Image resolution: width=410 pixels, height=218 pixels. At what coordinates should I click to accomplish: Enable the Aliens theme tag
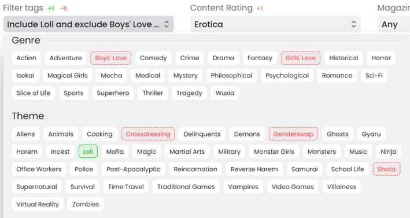pyautogui.click(x=25, y=134)
